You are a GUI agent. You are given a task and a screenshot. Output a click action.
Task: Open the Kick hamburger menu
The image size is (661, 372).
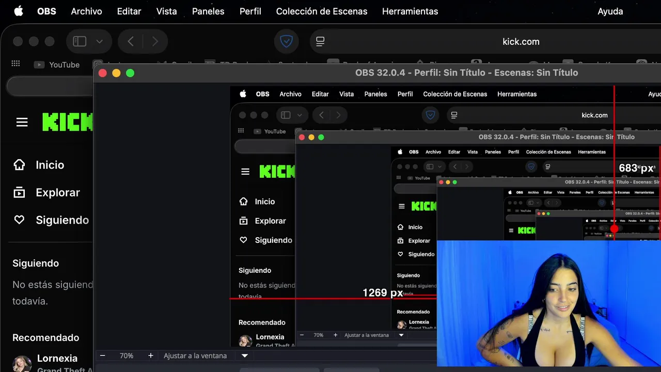point(22,122)
